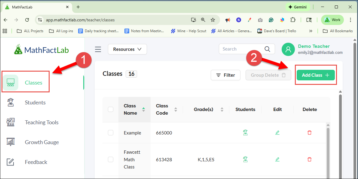358x179 pixels.
Task: Click the megaphone extension icon
Action: (228, 20)
